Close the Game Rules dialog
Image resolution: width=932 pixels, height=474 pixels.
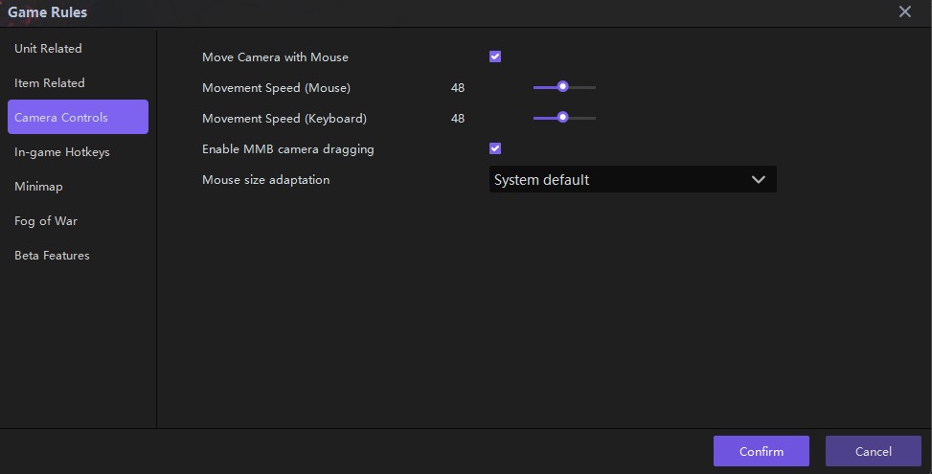point(904,12)
